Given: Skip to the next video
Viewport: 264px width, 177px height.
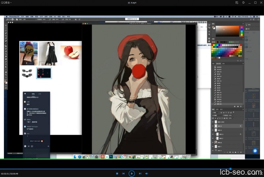Looking at the screenshot, I should (140, 173).
